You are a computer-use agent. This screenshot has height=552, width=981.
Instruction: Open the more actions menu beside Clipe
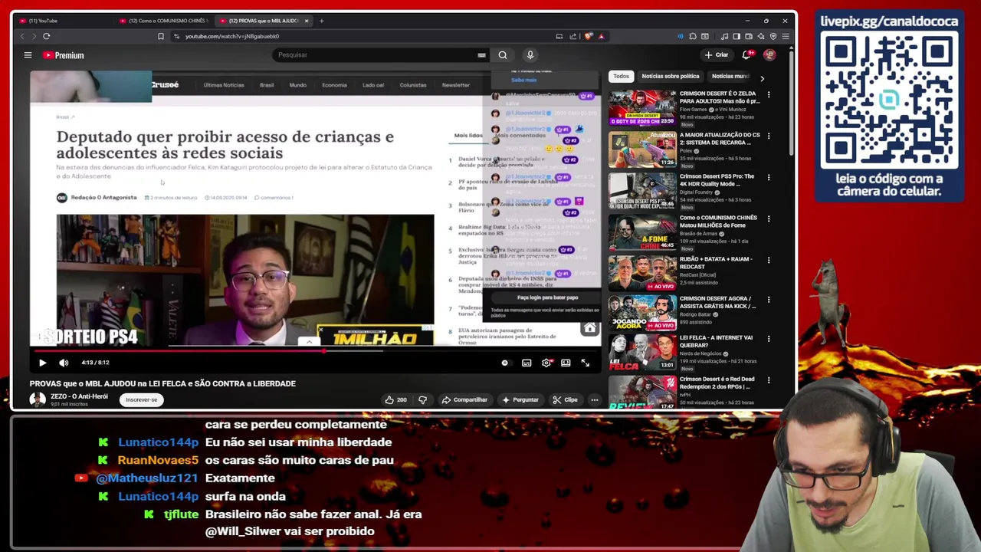594,399
